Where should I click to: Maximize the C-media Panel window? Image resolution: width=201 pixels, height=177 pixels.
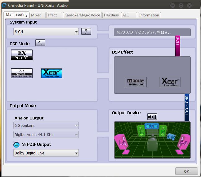[x=181, y=5]
